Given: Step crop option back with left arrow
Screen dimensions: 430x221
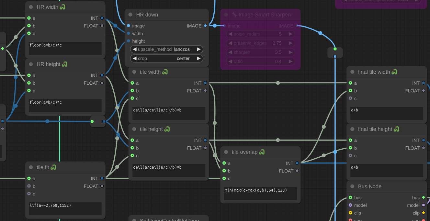Looking at the screenshot, I should [134, 58].
